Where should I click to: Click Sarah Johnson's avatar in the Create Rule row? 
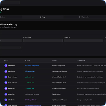(6, 83)
